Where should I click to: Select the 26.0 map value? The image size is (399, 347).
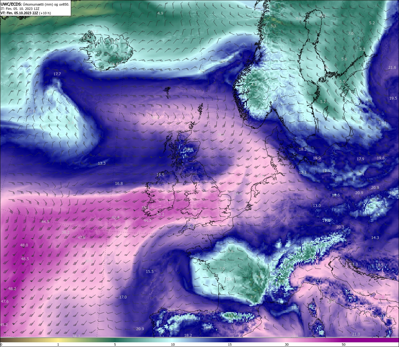point(171,310)
